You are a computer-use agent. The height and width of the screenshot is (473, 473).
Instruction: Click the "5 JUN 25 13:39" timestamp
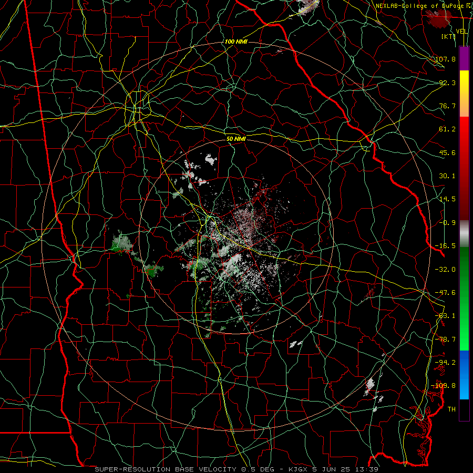(x=345, y=469)
